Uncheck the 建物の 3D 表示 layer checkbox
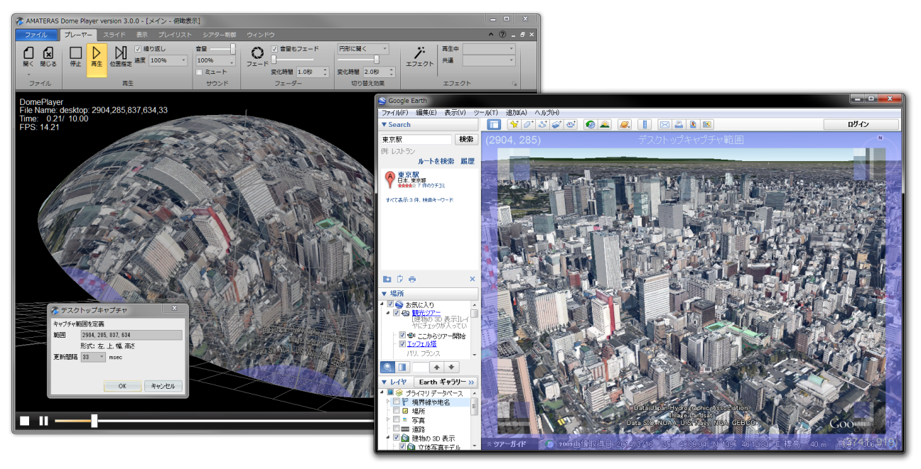The width and height of the screenshot is (921, 469). [397, 438]
